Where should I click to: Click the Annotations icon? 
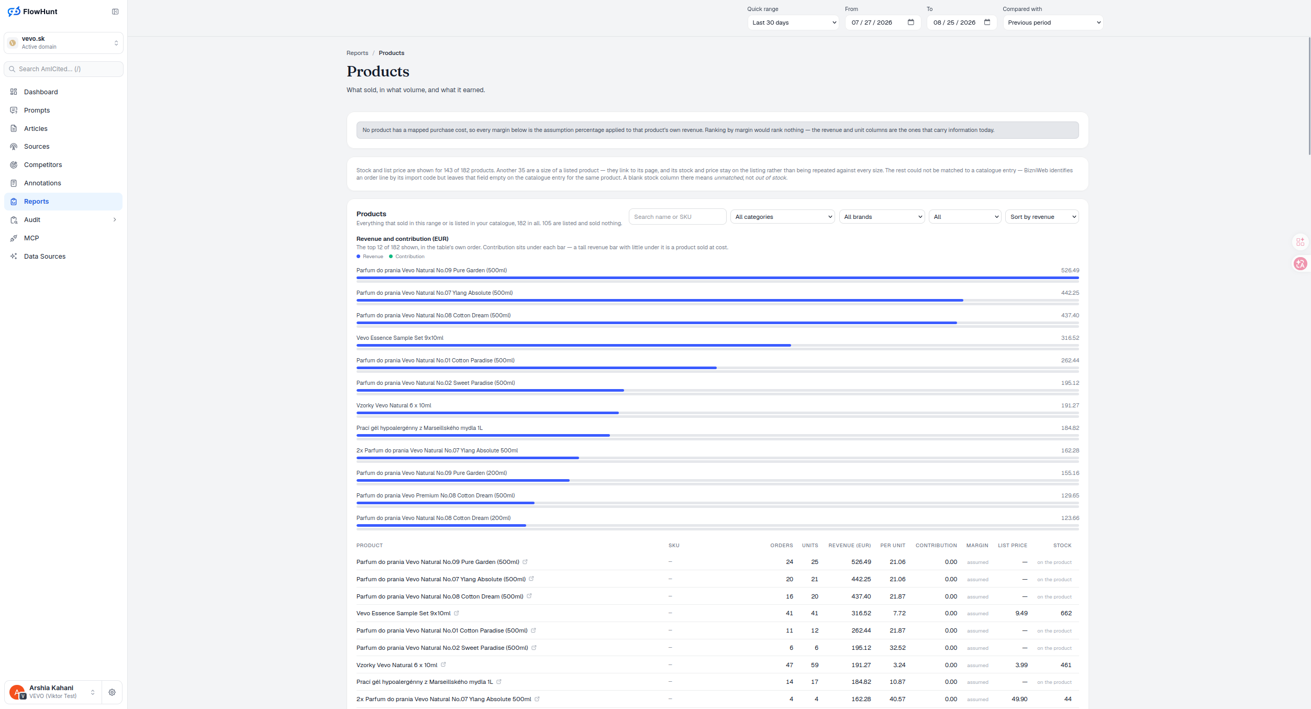[14, 183]
